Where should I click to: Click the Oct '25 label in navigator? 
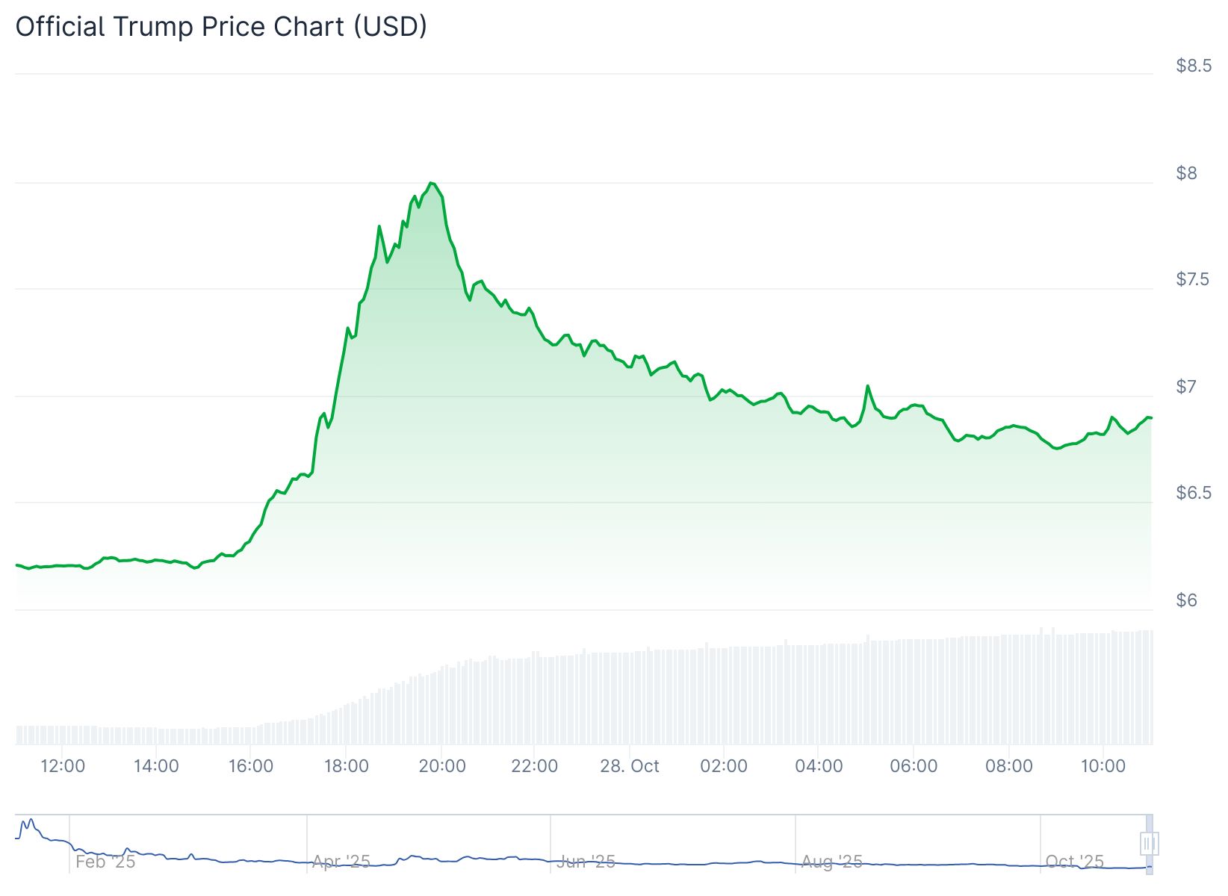pyautogui.click(x=1075, y=862)
